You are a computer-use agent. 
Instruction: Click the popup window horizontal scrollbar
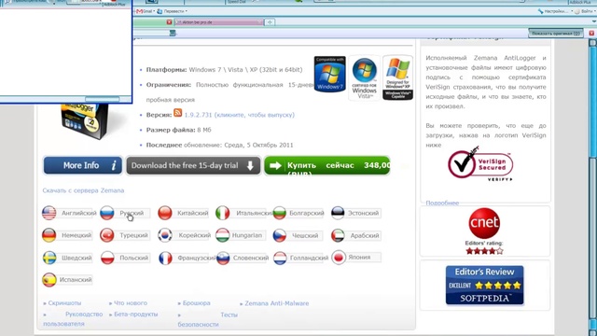tap(102, 99)
